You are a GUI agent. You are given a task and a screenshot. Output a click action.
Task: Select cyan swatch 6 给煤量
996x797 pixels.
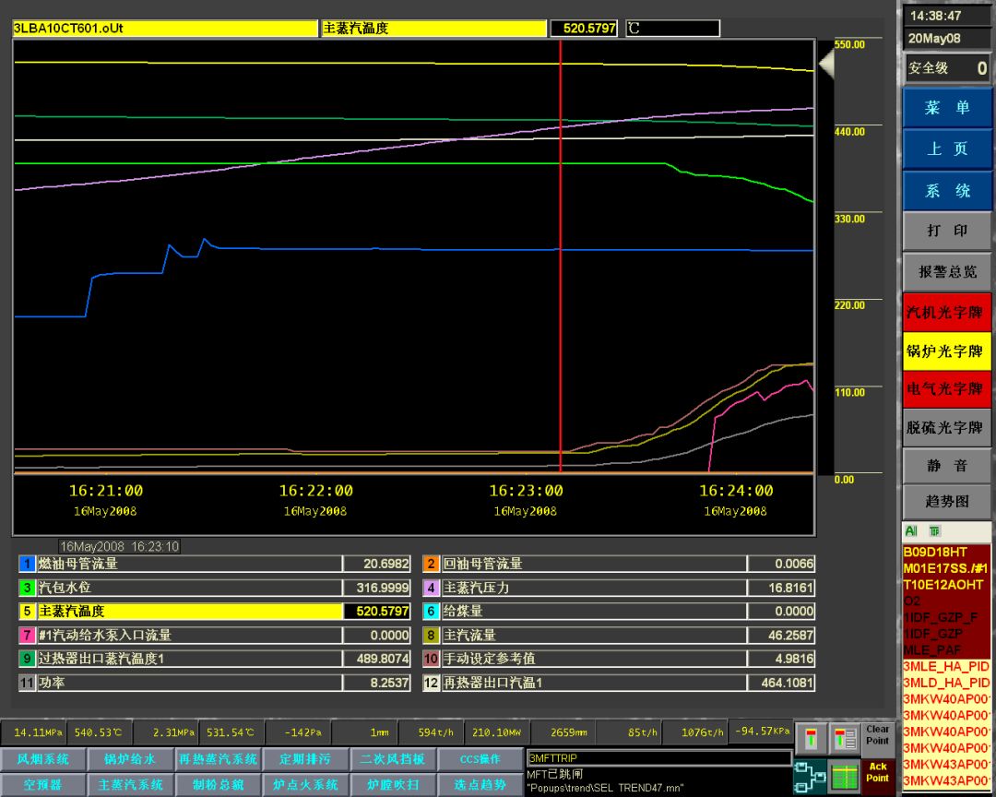point(431,612)
